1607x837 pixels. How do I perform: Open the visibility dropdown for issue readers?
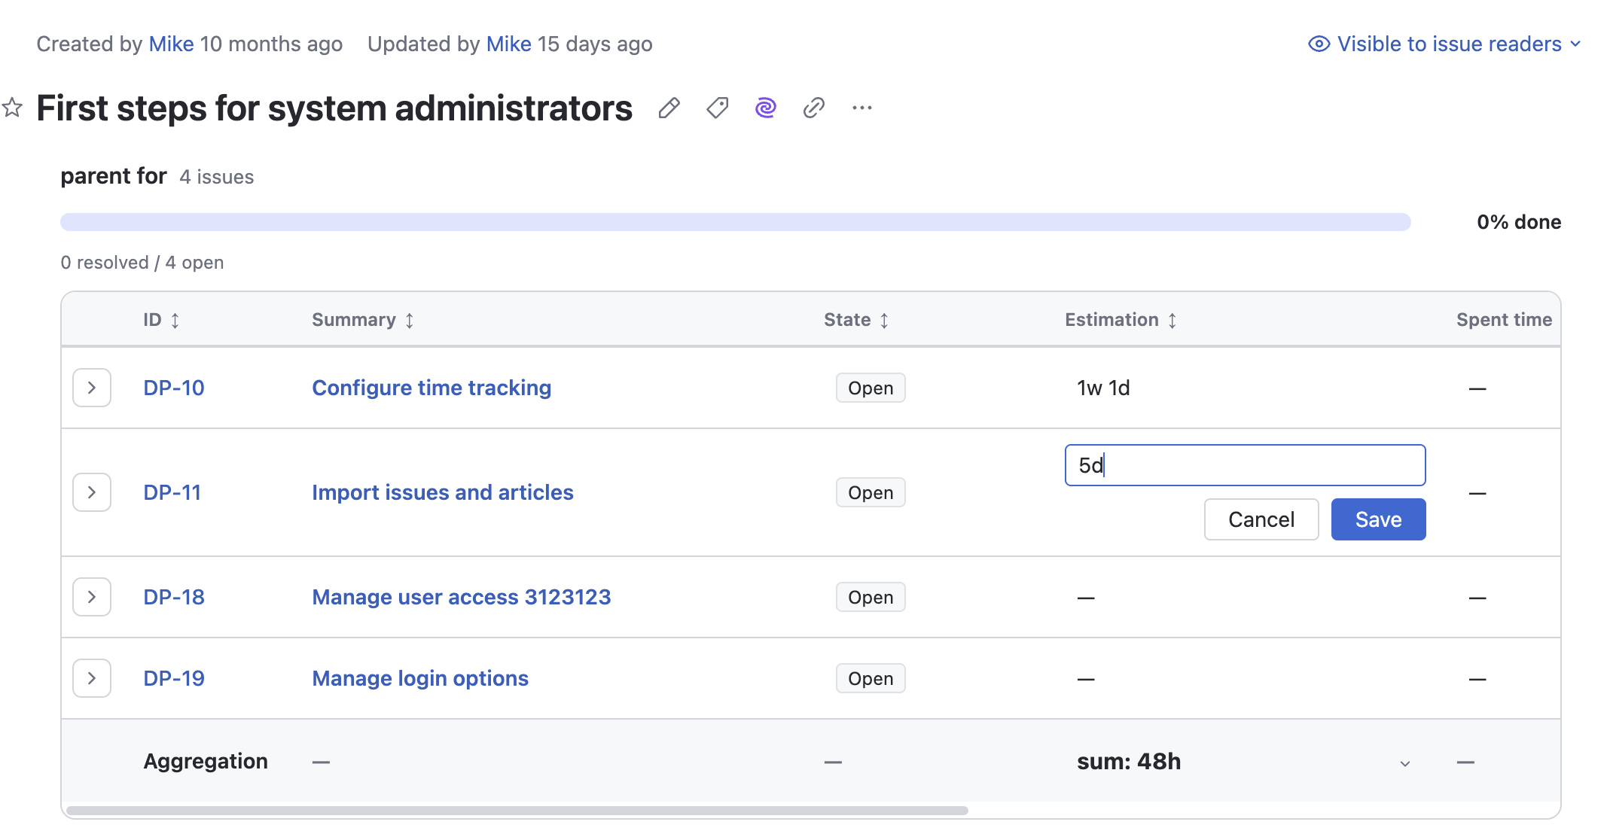pos(1577,44)
